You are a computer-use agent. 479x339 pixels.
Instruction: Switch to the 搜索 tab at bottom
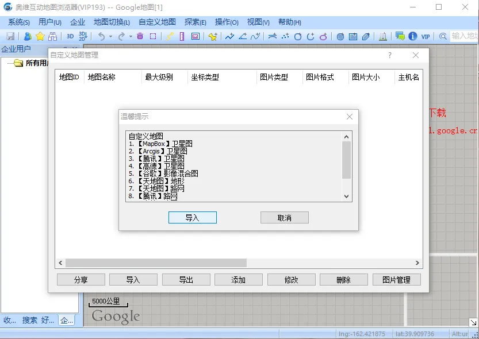coord(30,320)
